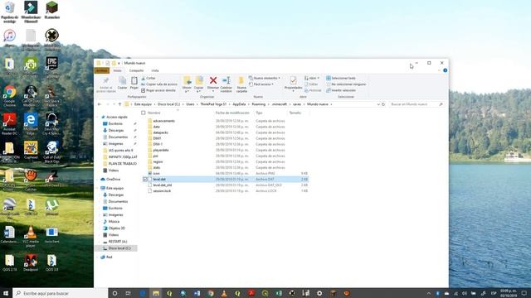Collapse the ribbon with the chevron
Screen dimensions: 531x298
coord(439,70)
